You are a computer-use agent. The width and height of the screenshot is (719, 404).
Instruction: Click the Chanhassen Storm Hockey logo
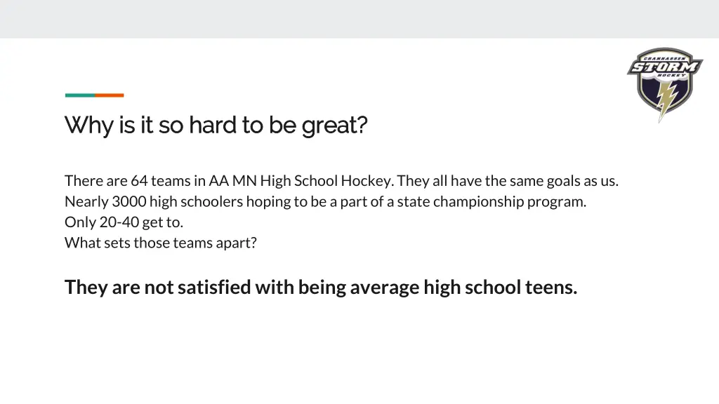pos(665,85)
